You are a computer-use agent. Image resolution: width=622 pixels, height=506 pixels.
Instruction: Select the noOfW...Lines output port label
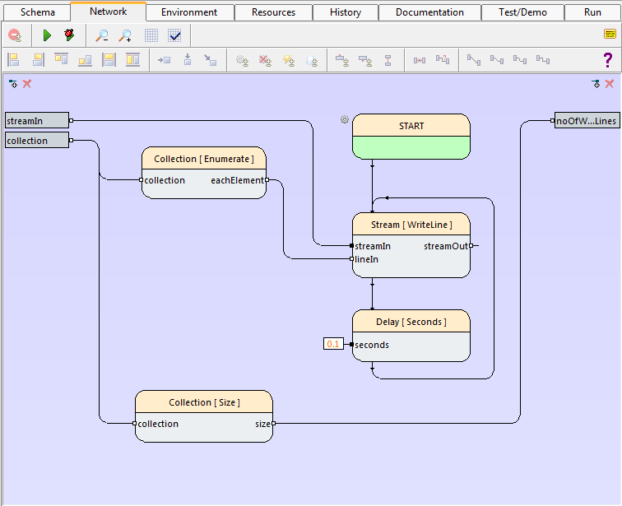[587, 121]
